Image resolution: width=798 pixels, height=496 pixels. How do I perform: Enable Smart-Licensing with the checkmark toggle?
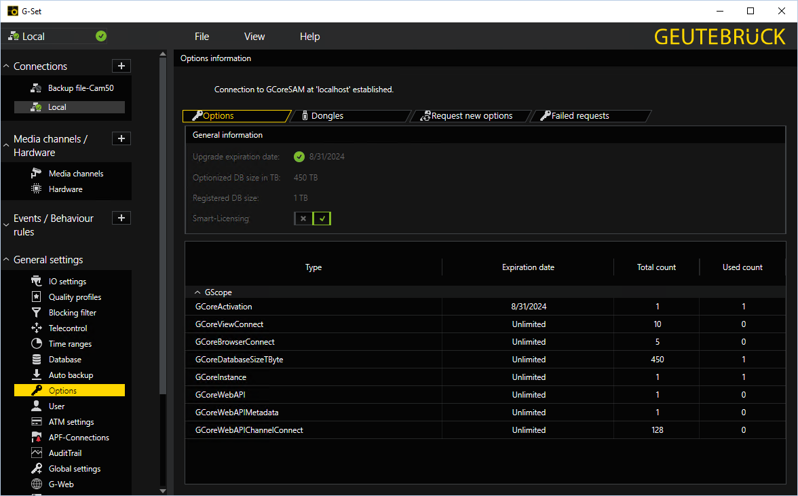coord(322,218)
